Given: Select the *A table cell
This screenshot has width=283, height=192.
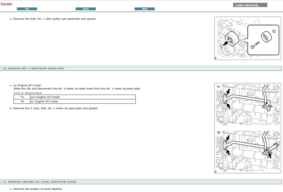Looking at the screenshot, I should [x=22, y=97].
